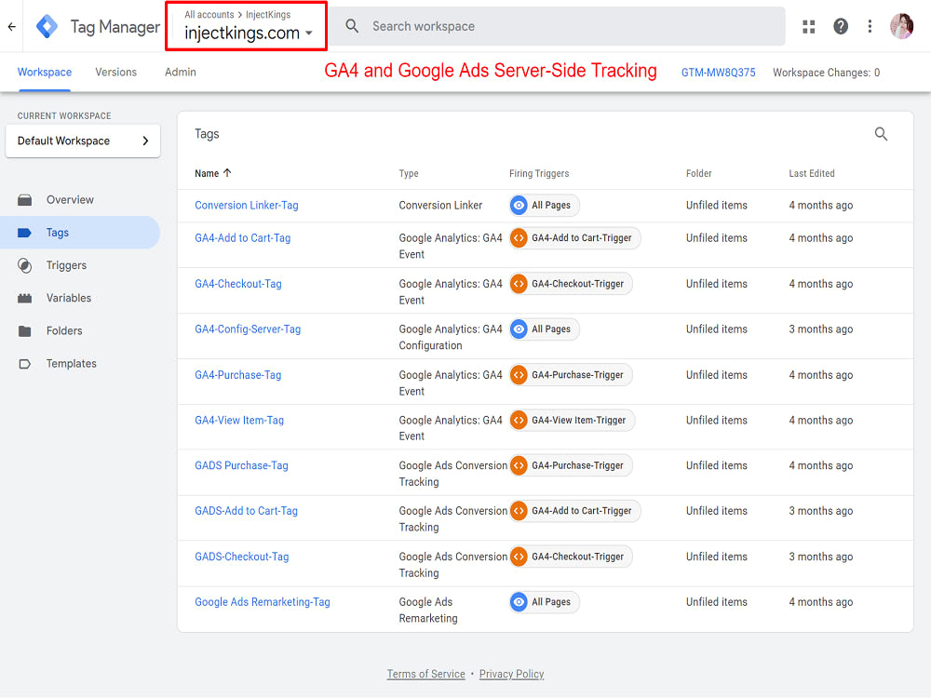This screenshot has width=931, height=698.
Task: Click the Search workspace field
Action: coord(558,26)
